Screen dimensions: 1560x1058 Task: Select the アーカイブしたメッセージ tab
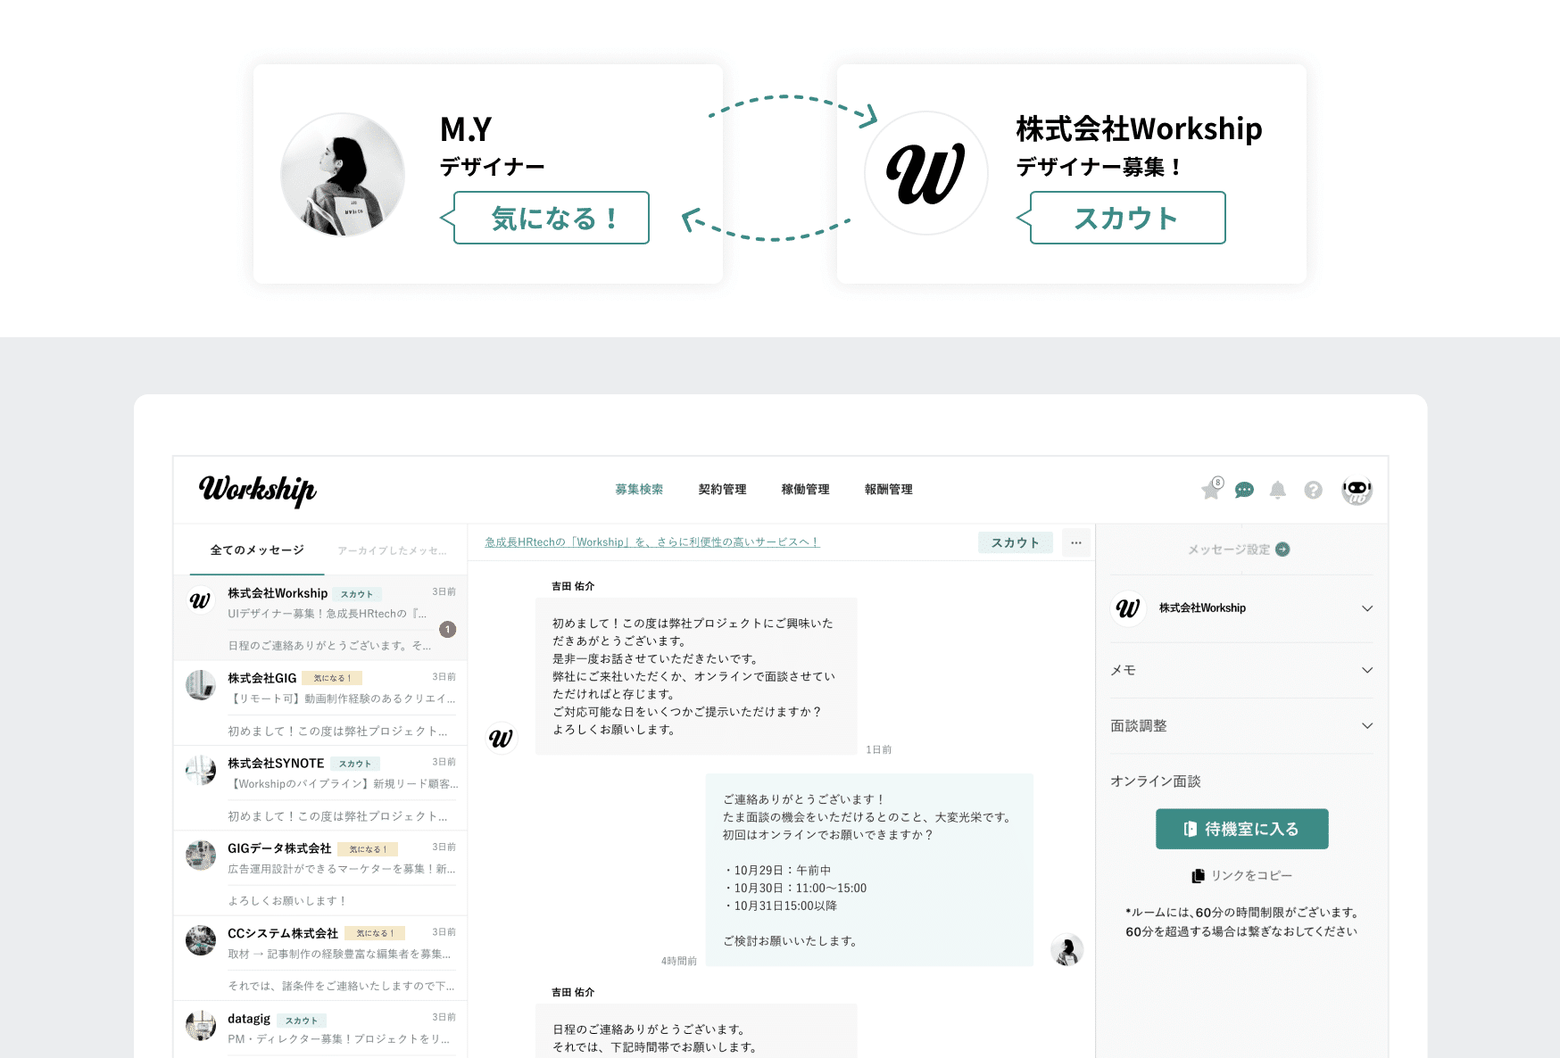click(x=392, y=550)
